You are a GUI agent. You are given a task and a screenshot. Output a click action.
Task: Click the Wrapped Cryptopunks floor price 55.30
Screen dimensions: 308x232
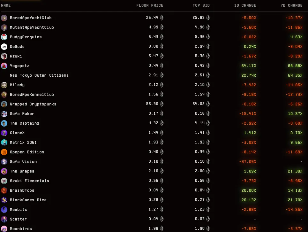[152, 104]
